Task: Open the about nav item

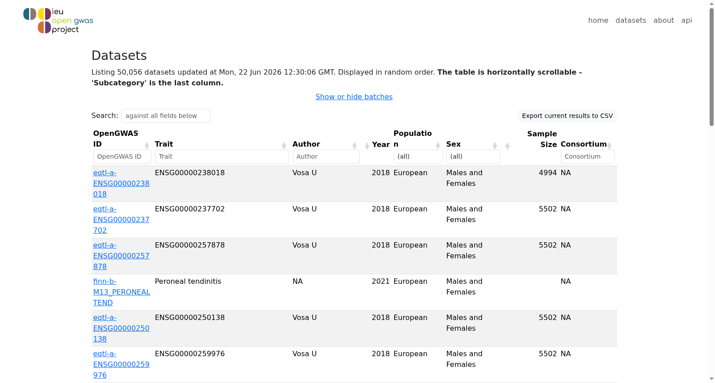Action: point(664,20)
